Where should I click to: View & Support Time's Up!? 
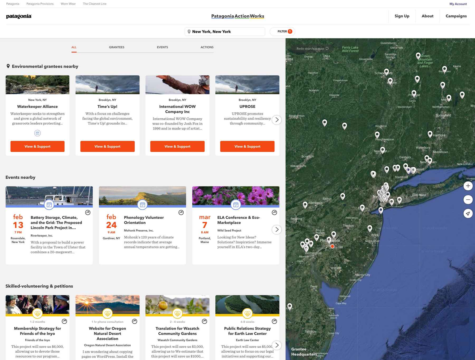click(x=107, y=146)
